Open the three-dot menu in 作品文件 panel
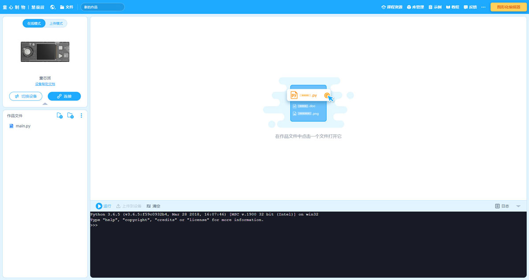The image size is (529, 280). click(x=81, y=115)
